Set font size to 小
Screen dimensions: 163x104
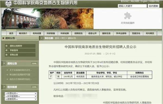113,54
